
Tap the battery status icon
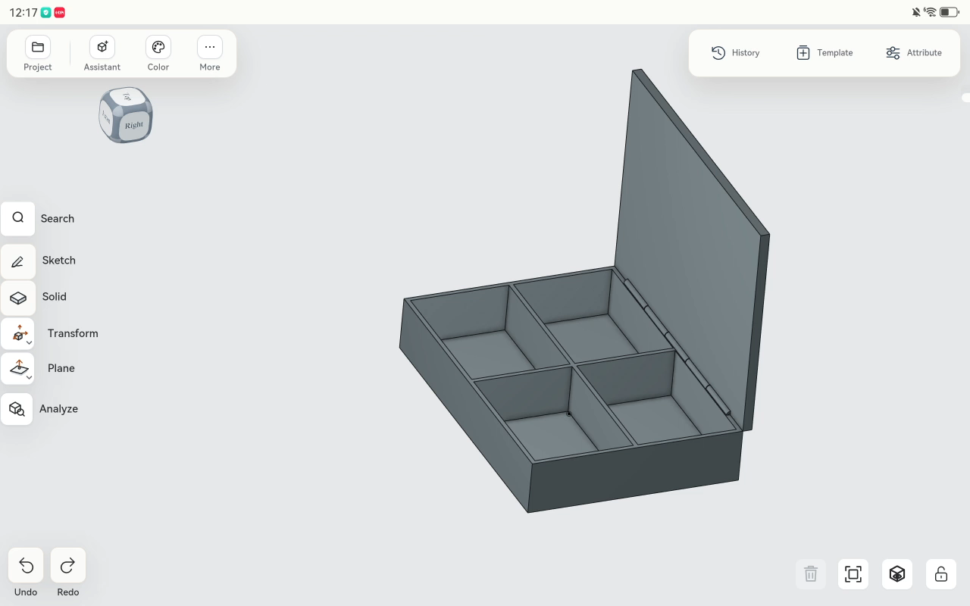[x=949, y=12]
